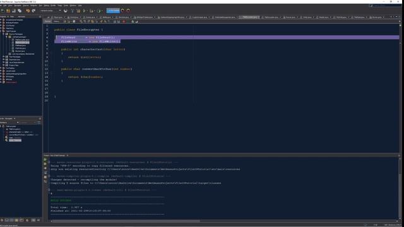Viewport: 404px width, 227px height.
Task: Open the Help menu
Action: point(80,6)
